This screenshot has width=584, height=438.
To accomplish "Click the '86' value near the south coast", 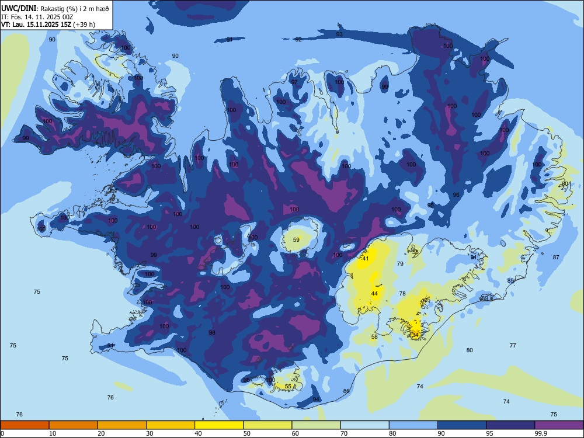I will coord(346,391).
